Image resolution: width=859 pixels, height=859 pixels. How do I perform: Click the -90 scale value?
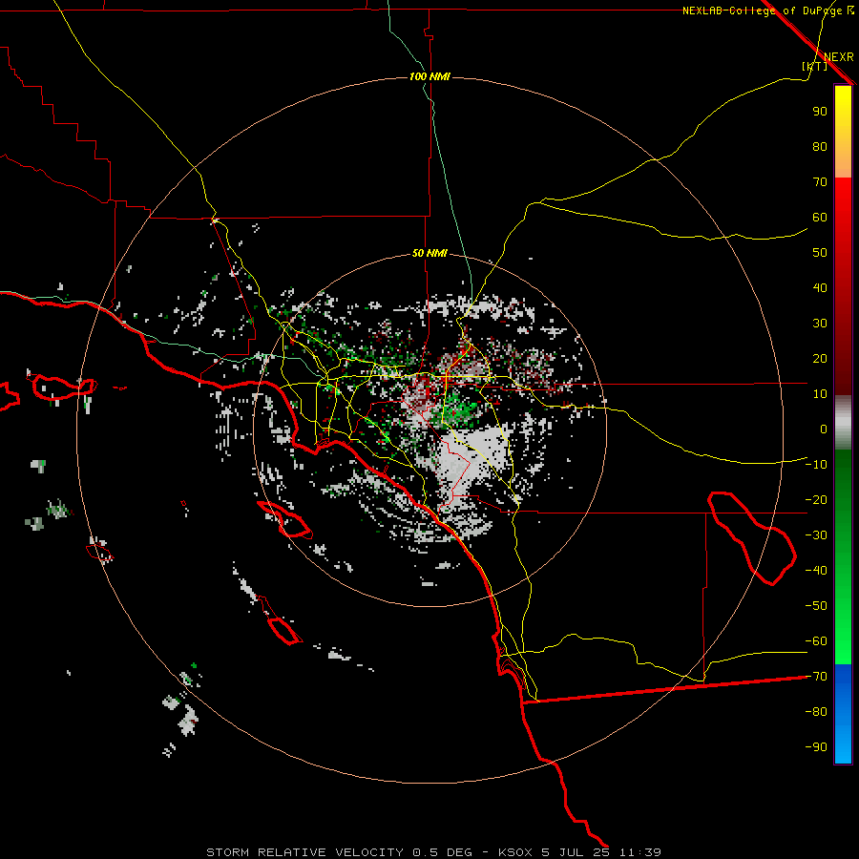pos(816,747)
